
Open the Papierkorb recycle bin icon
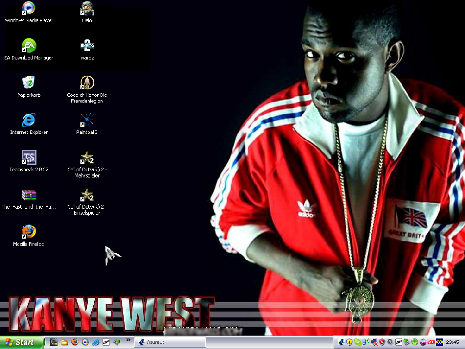29,87
